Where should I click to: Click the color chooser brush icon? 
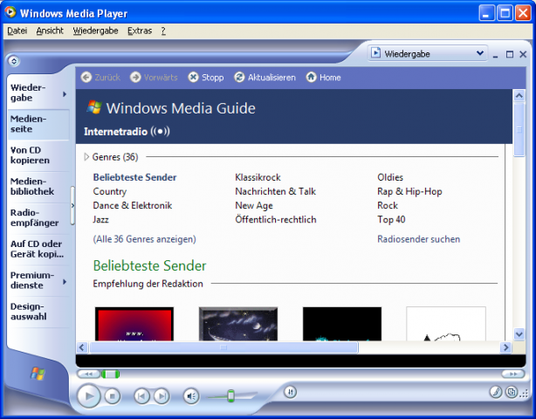point(495,392)
